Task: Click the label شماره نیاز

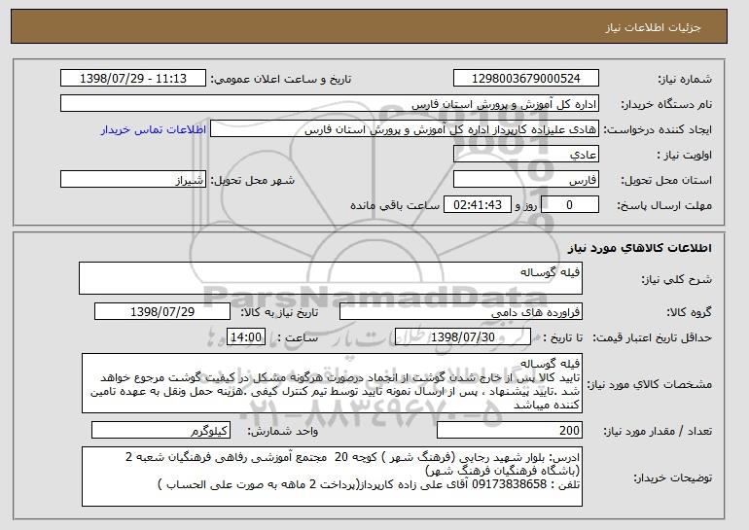Action: pyautogui.click(x=685, y=79)
